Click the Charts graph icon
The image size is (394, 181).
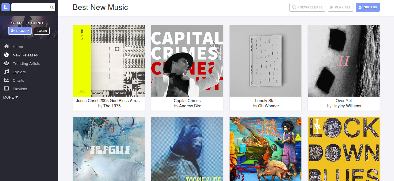click(x=6, y=80)
